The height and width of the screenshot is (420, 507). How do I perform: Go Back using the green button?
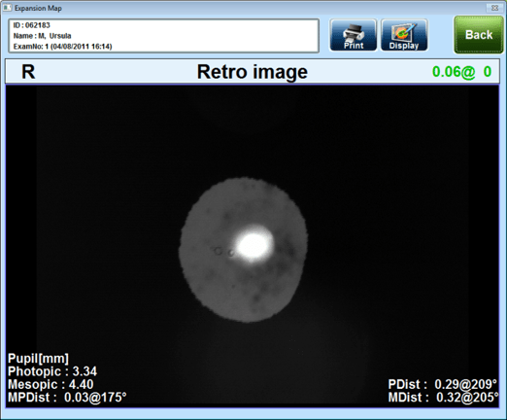[479, 35]
